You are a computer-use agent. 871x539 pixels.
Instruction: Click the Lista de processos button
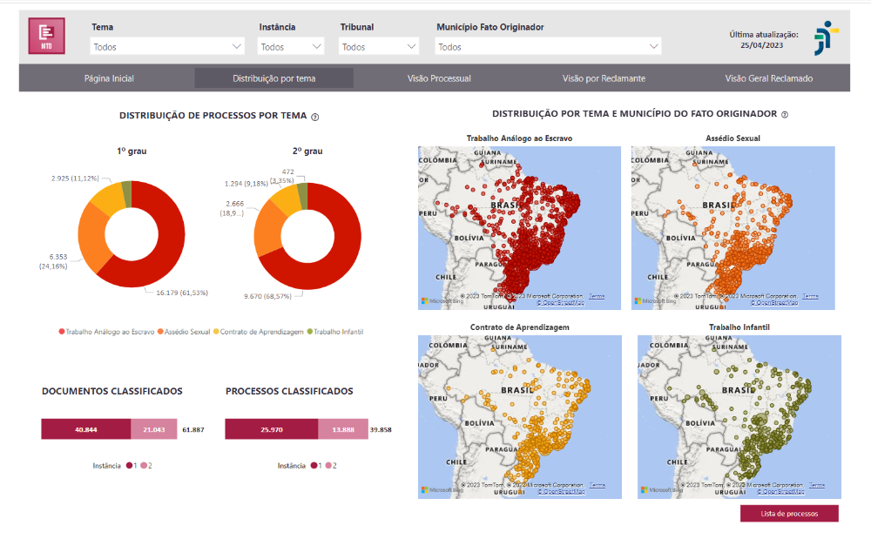[x=788, y=514]
